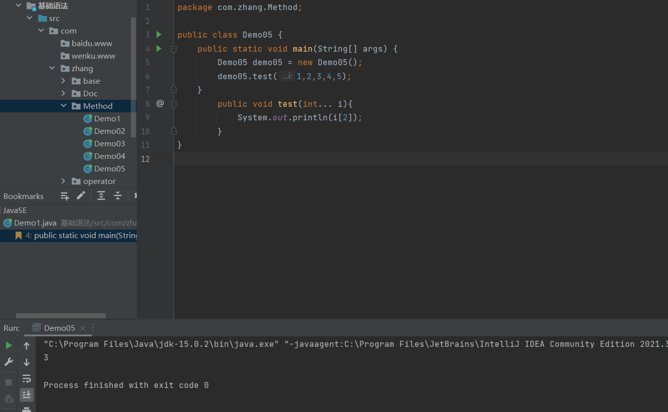Click the @ gutter marker on line 8
The width and height of the screenshot is (668, 412).
click(160, 103)
